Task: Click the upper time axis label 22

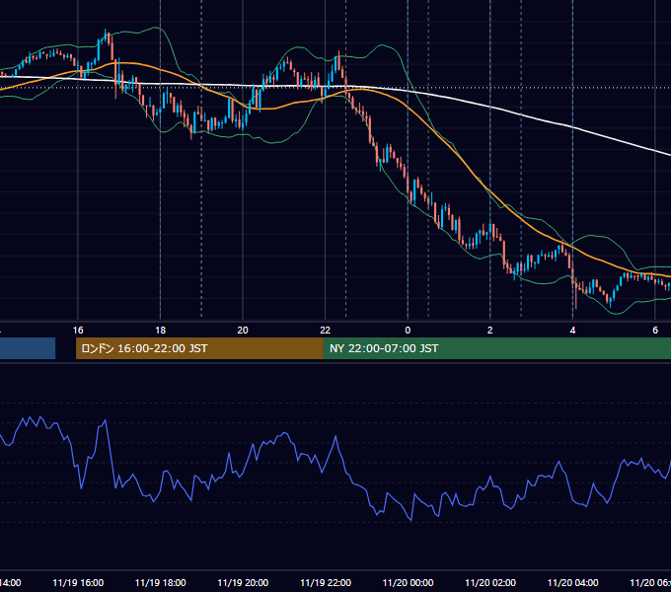Action: pyautogui.click(x=326, y=331)
